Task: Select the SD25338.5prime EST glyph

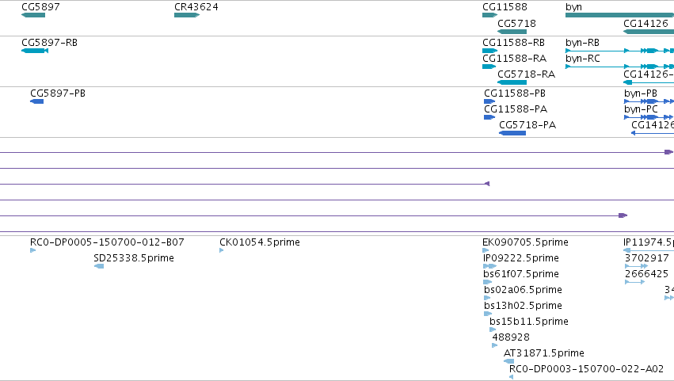Action: (x=99, y=266)
